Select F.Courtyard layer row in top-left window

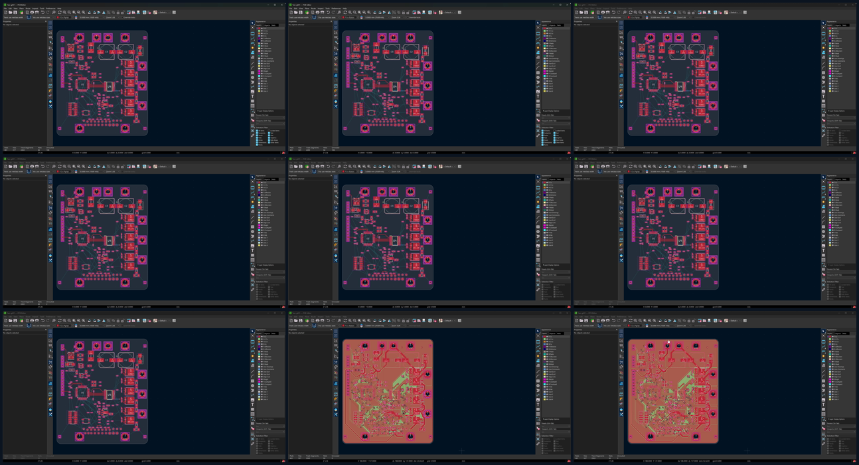click(270, 74)
